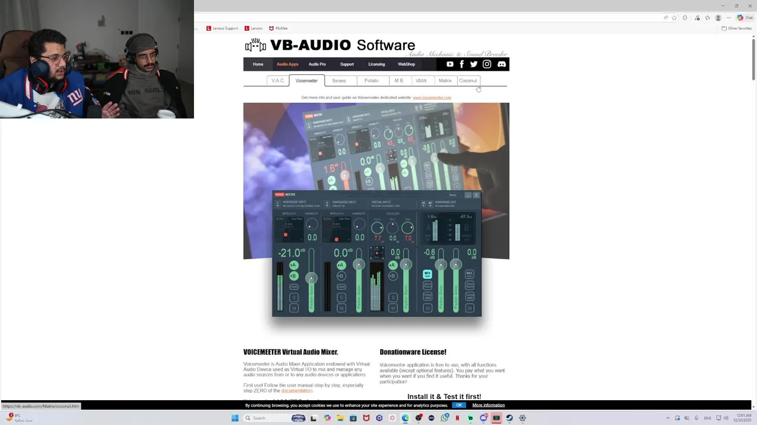757x425 pixels.
Task: Open clock and date panel
Action: pyautogui.click(x=742, y=418)
